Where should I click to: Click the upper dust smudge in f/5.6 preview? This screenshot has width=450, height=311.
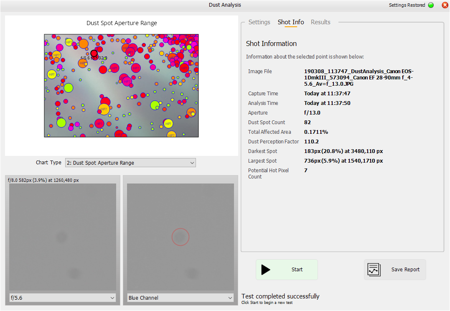click(62, 237)
